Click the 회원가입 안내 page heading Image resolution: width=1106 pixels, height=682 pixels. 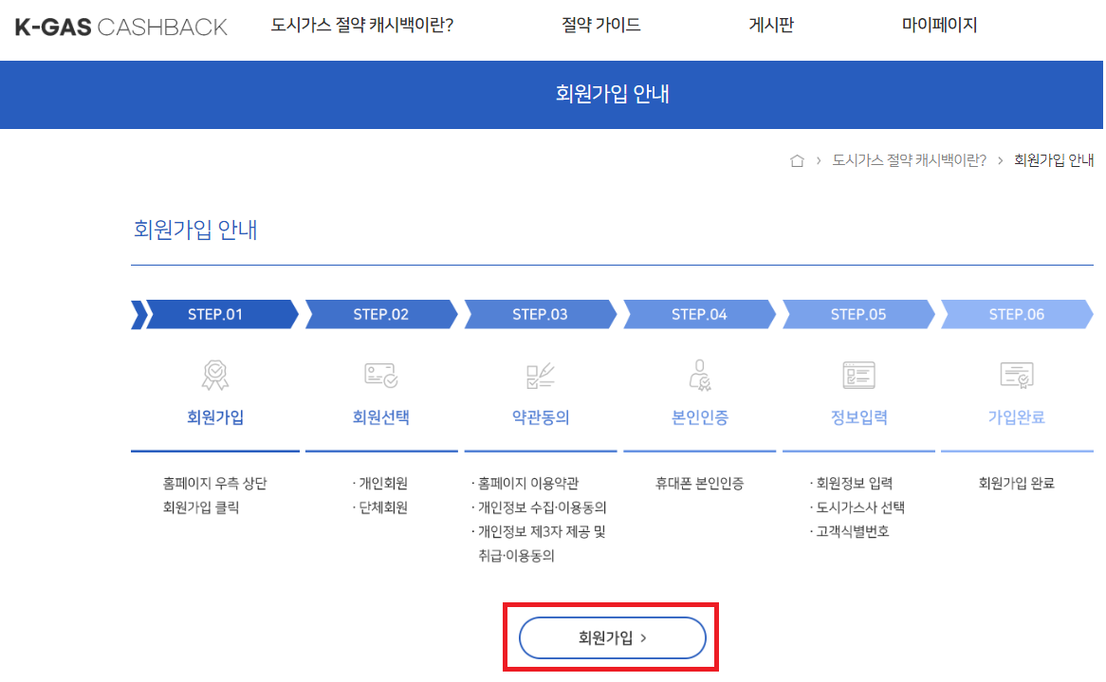tap(194, 229)
